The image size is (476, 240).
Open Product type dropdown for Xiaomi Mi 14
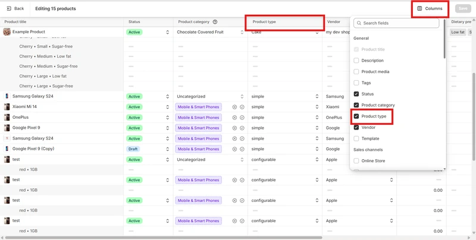point(317,107)
